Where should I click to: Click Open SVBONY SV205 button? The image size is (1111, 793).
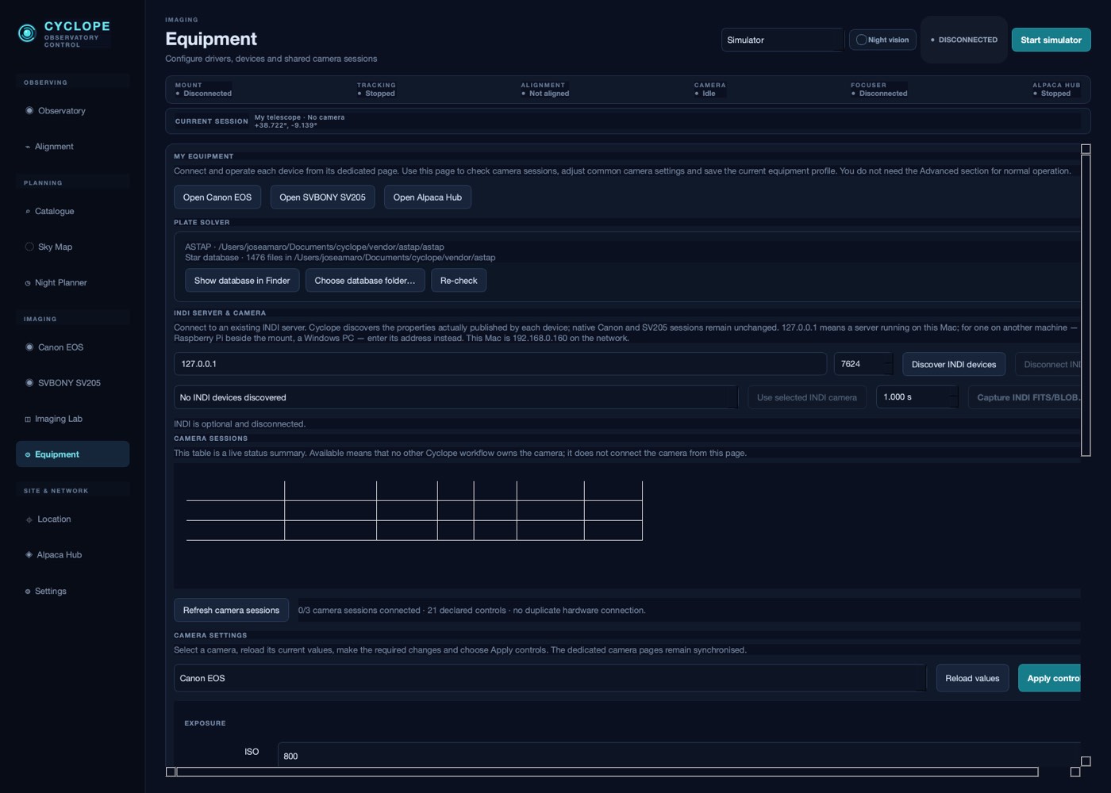pyautogui.click(x=322, y=197)
